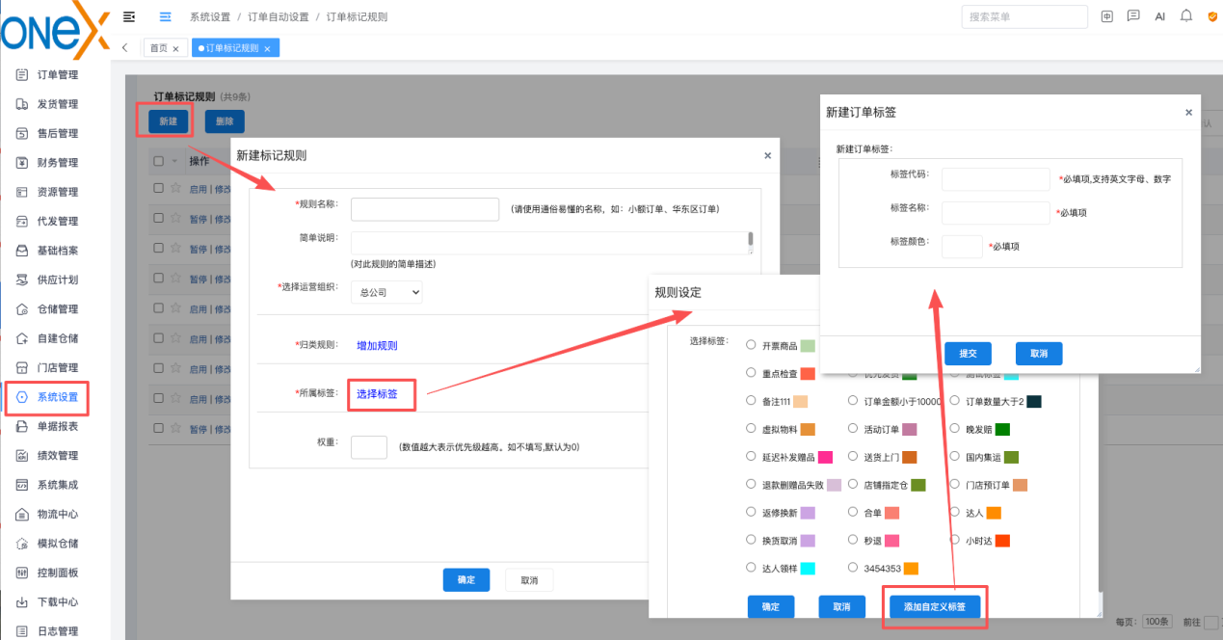Click the blue menu toggle icon
This screenshot has height=640, width=1223.
tap(165, 16)
